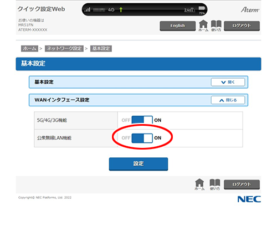Click the 公衆無線LAN機能 row label
Viewport: 277px width, 226px height.
pos(54,138)
